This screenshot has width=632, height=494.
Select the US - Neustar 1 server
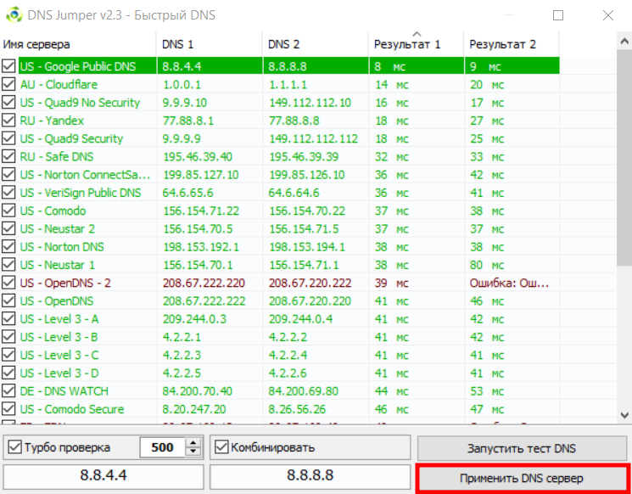pos(57,265)
